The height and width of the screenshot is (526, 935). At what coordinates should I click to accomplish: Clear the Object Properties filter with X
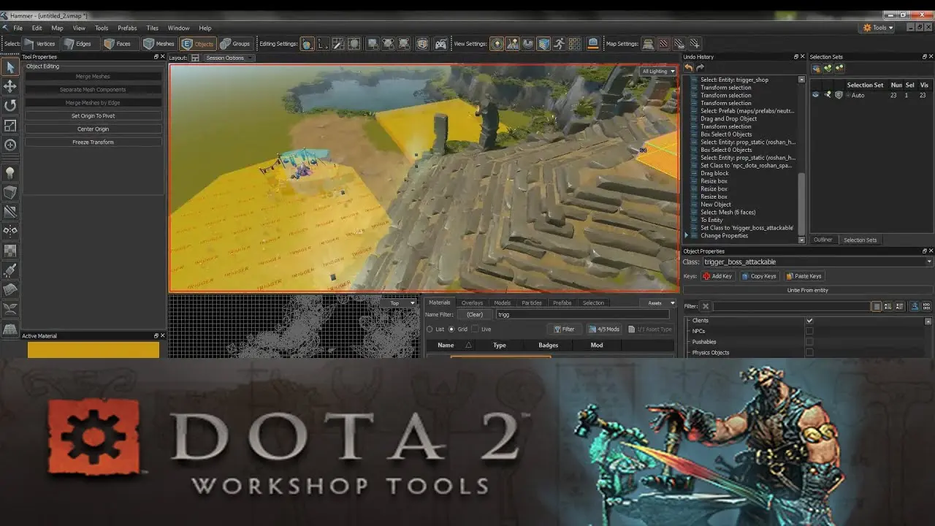click(x=706, y=307)
